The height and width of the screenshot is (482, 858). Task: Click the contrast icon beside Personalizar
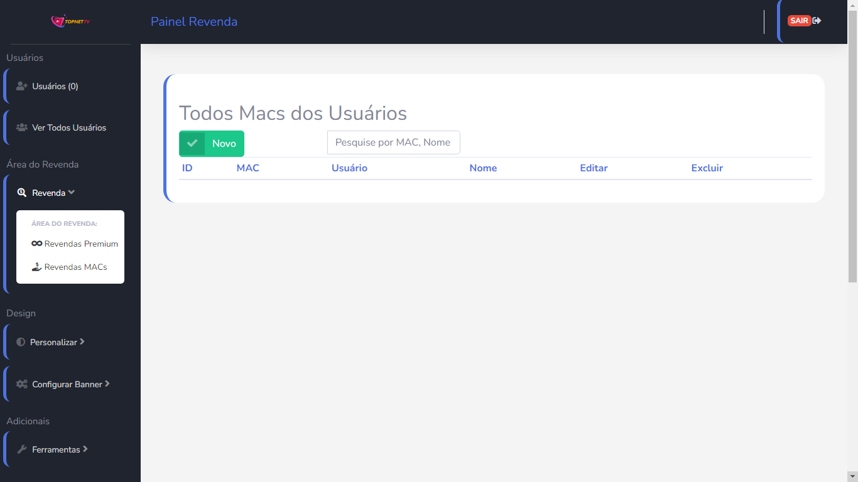[21, 342]
